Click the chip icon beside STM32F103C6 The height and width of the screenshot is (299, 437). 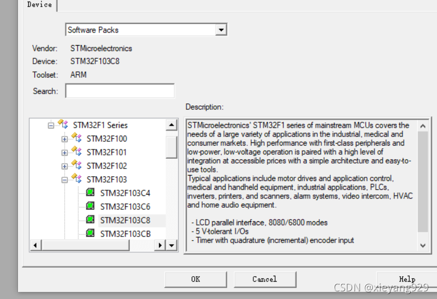point(90,206)
